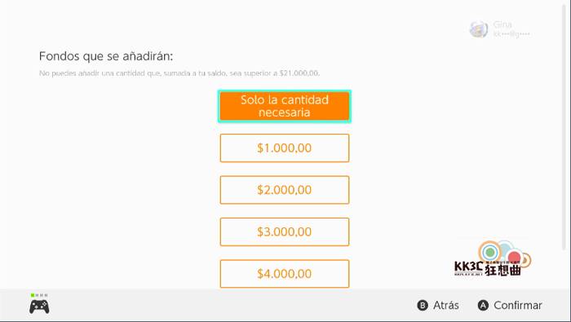Click the green player indicator light
This screenshot has height=322, width=571.
pyautogui.click(x=33, y=295)
